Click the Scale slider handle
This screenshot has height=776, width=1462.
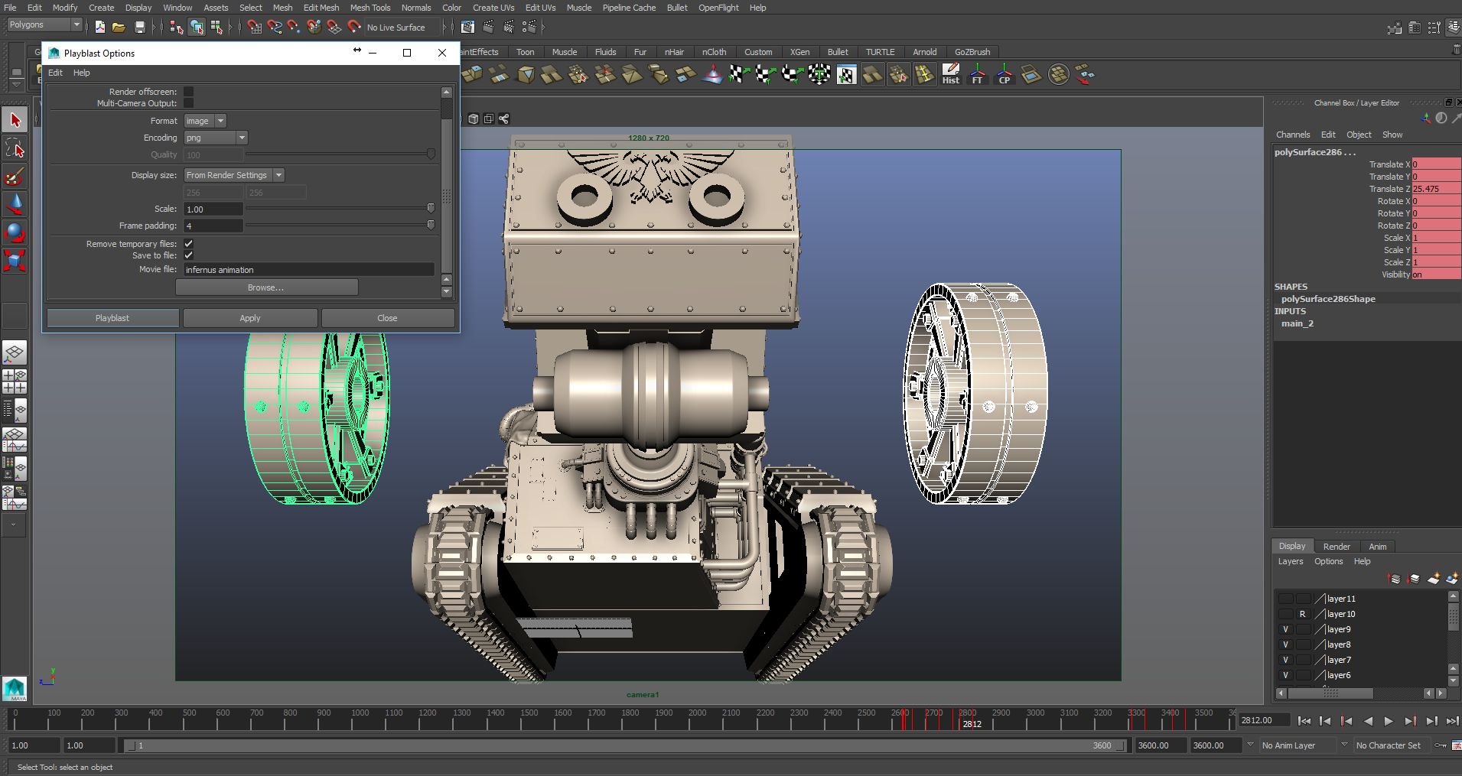coord(431,209)
